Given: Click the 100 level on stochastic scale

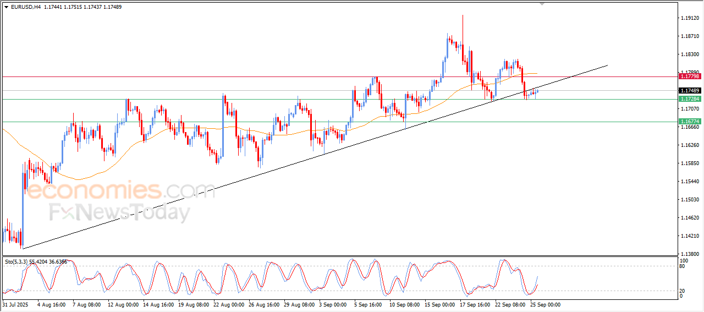Looking at the screenshot, I should click(x=684, y=260).
